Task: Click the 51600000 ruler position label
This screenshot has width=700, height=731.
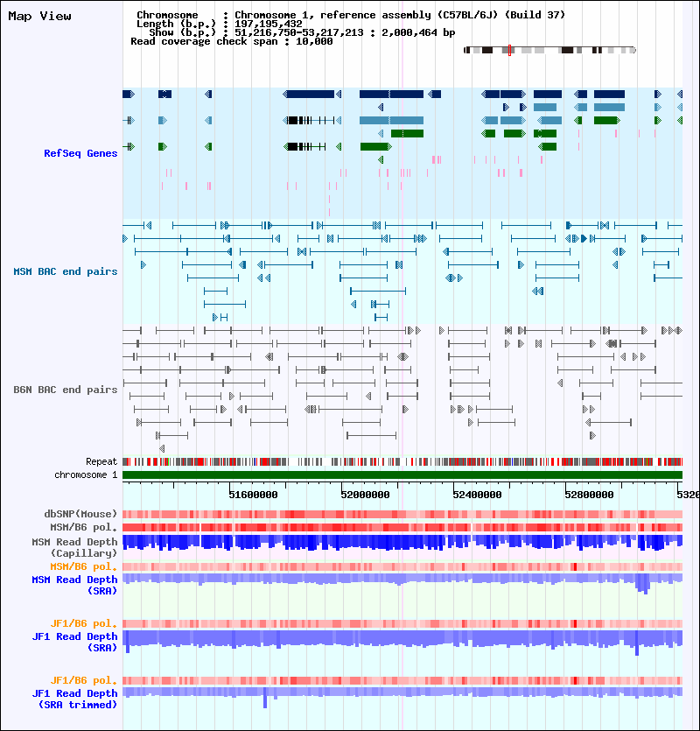Action: [x=253, y=495]
